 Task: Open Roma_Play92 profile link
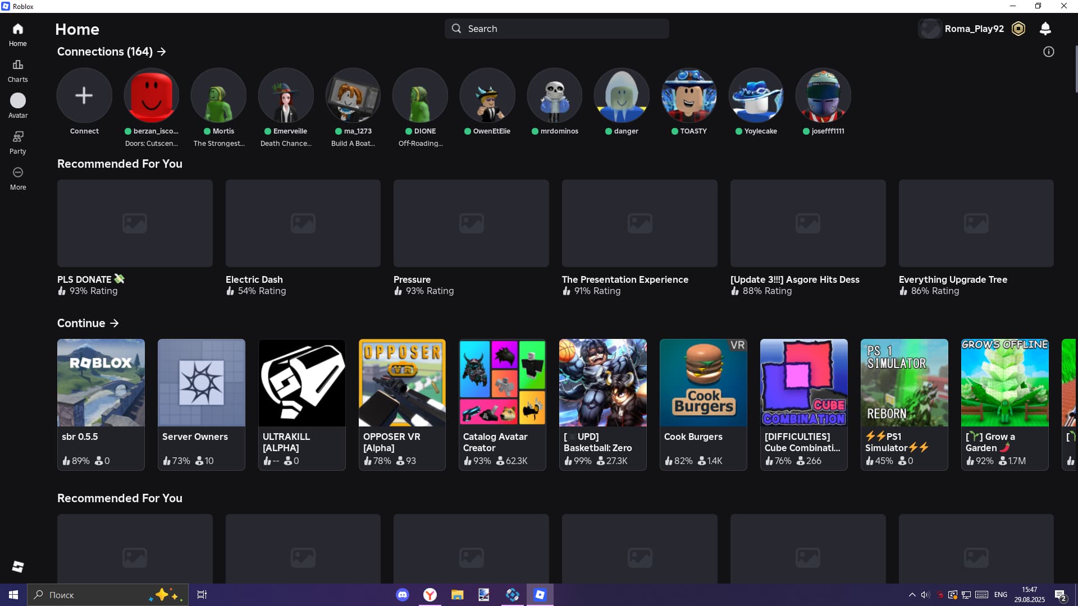point(974,29)
